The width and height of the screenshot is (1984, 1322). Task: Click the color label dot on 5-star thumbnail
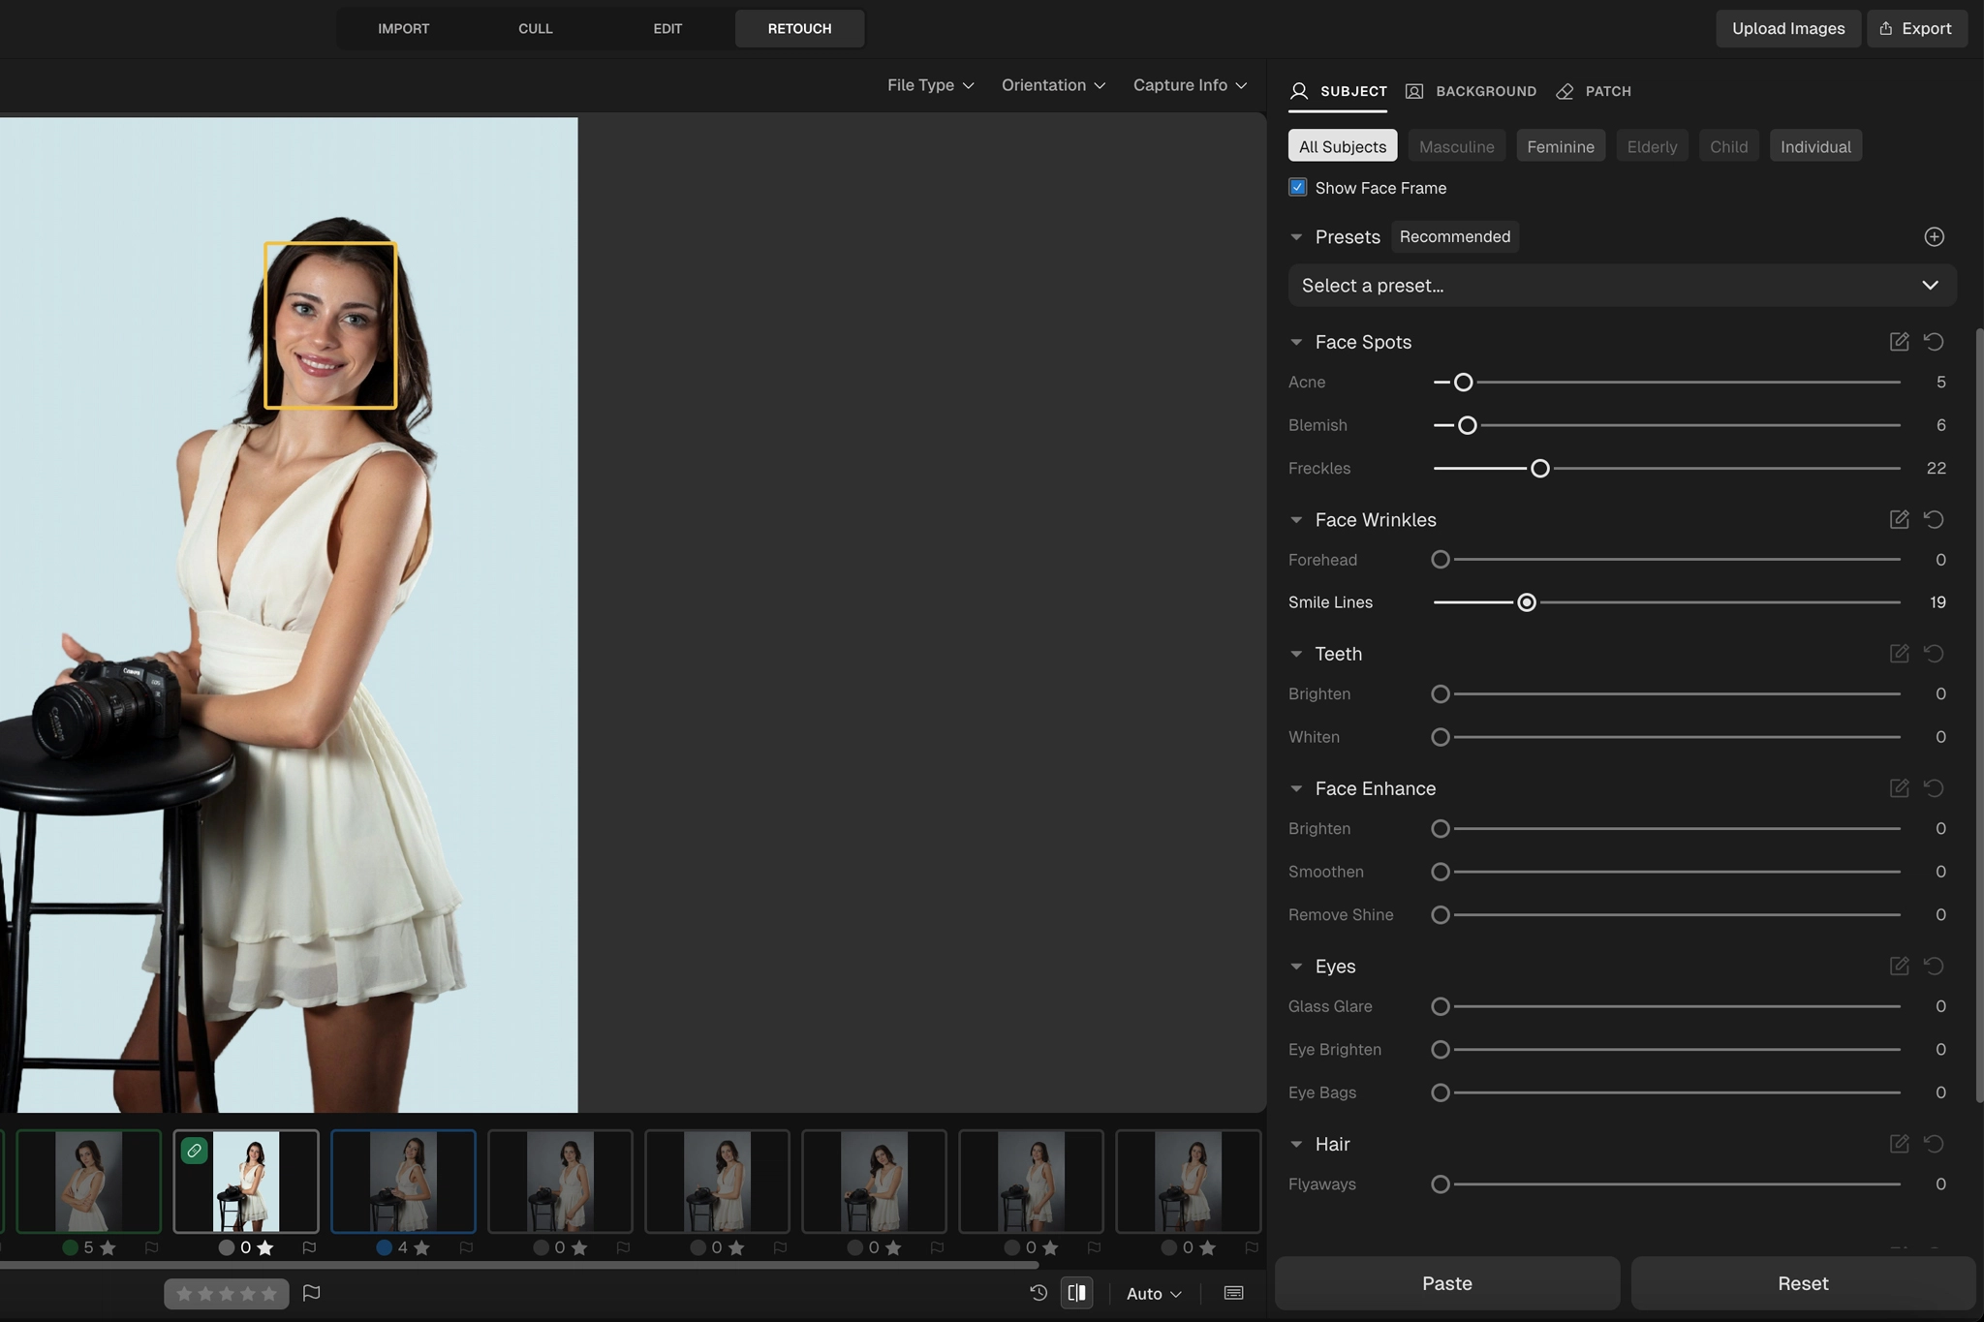(70, 1247)
